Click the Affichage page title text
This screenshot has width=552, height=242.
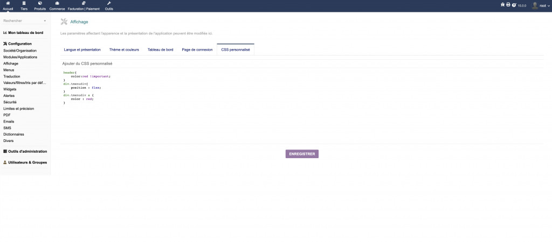pos(79,22)
